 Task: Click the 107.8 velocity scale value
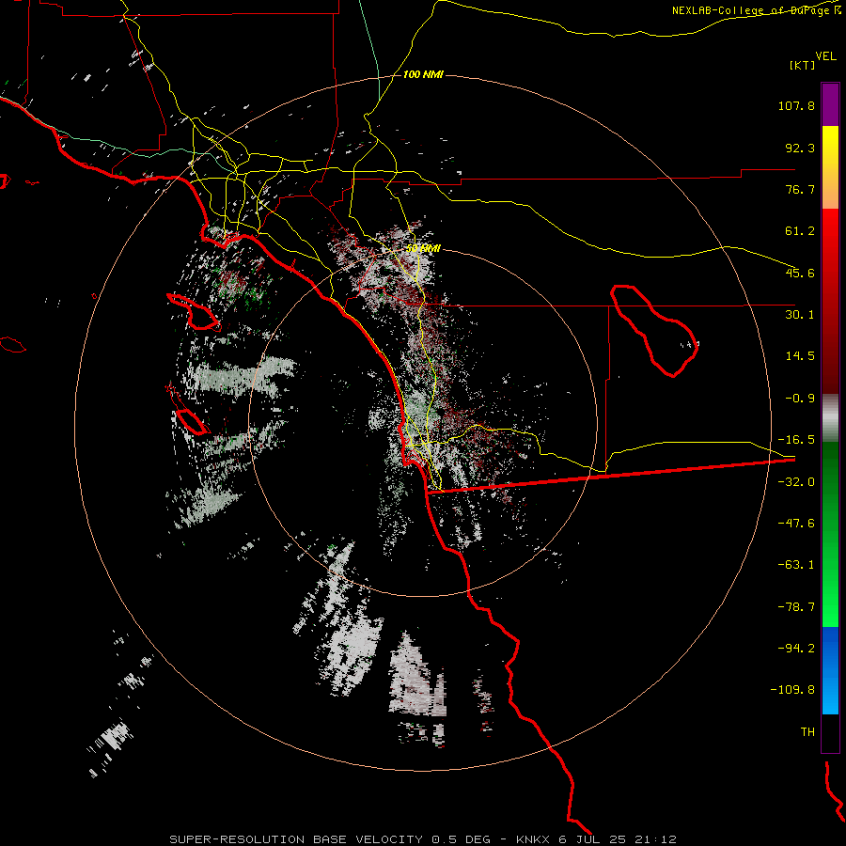click(796, 105)
